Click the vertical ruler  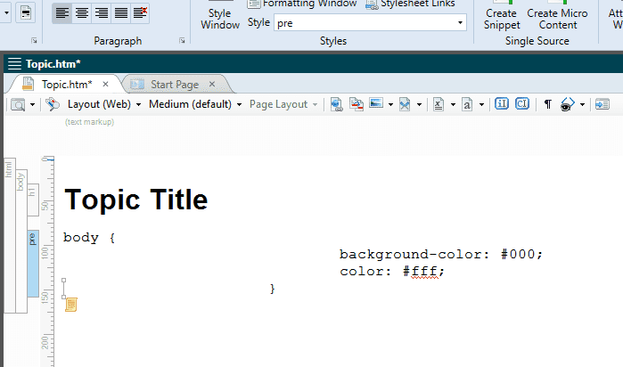click(x=47, y=261)
